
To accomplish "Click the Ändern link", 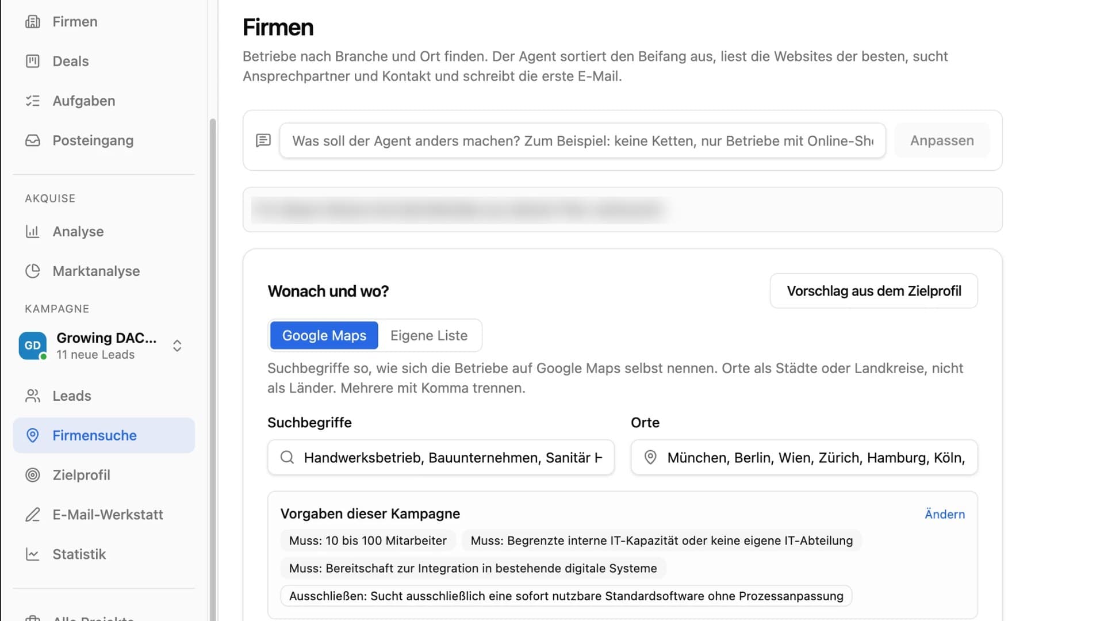I will tap(945, 515).
